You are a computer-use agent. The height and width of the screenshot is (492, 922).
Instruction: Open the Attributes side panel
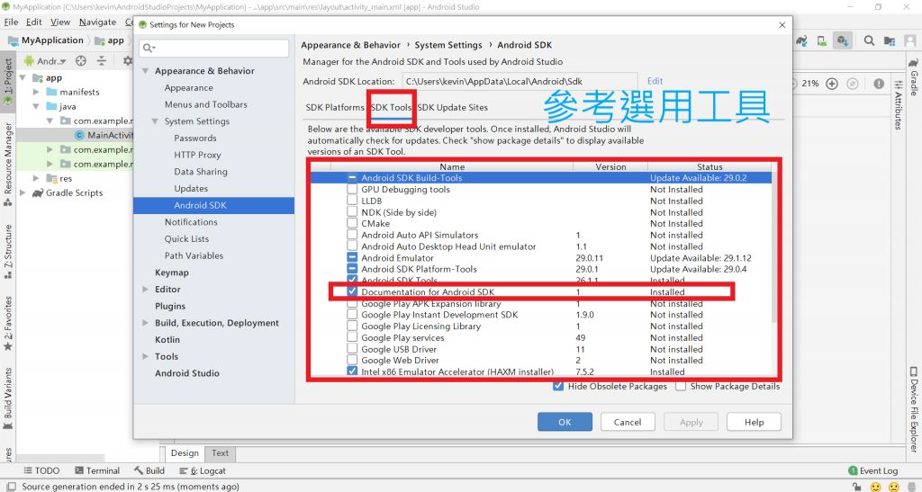pyautogui.click(x=898, y=105)
